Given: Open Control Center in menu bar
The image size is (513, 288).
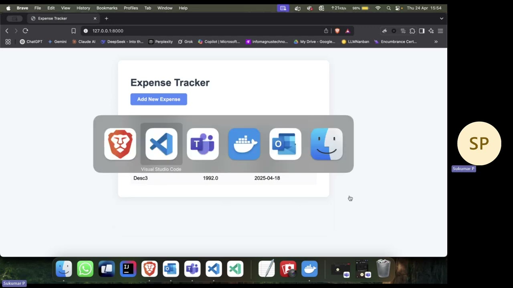Looking at the screenshot, I should tap(398, 8).
